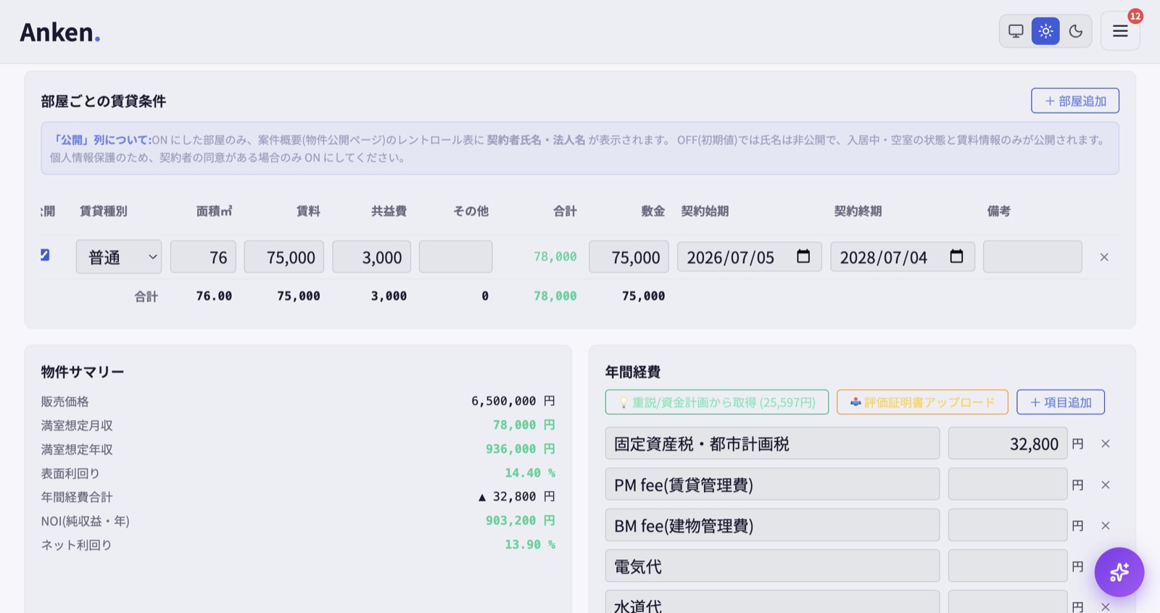Delete the room row with X
Viewport: 1160px width, 613px height.
point(1104,257)
